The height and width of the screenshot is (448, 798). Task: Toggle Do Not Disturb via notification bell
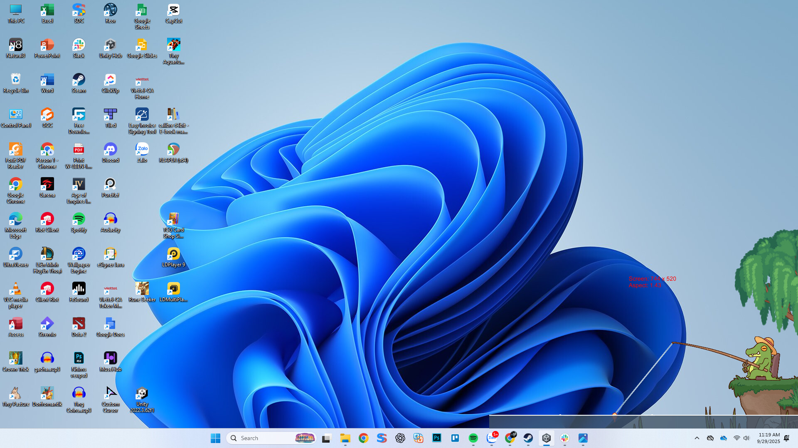pyautogui.click(x=786, y=439)
